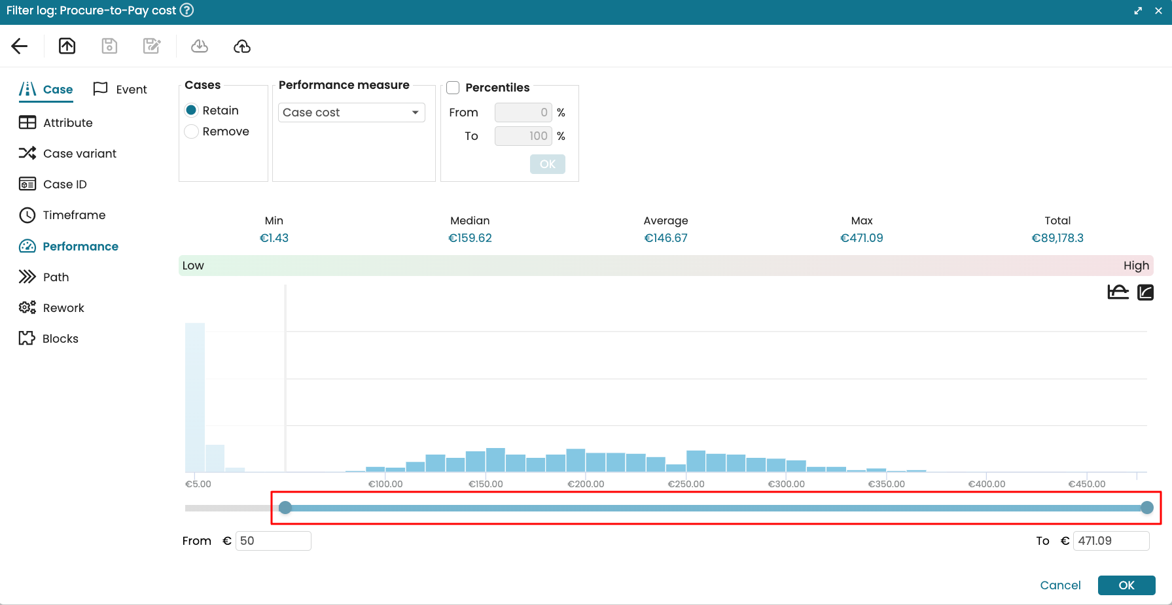
Task: Click the upload filter icon in toolbar
Action: (x=67, y=46)
